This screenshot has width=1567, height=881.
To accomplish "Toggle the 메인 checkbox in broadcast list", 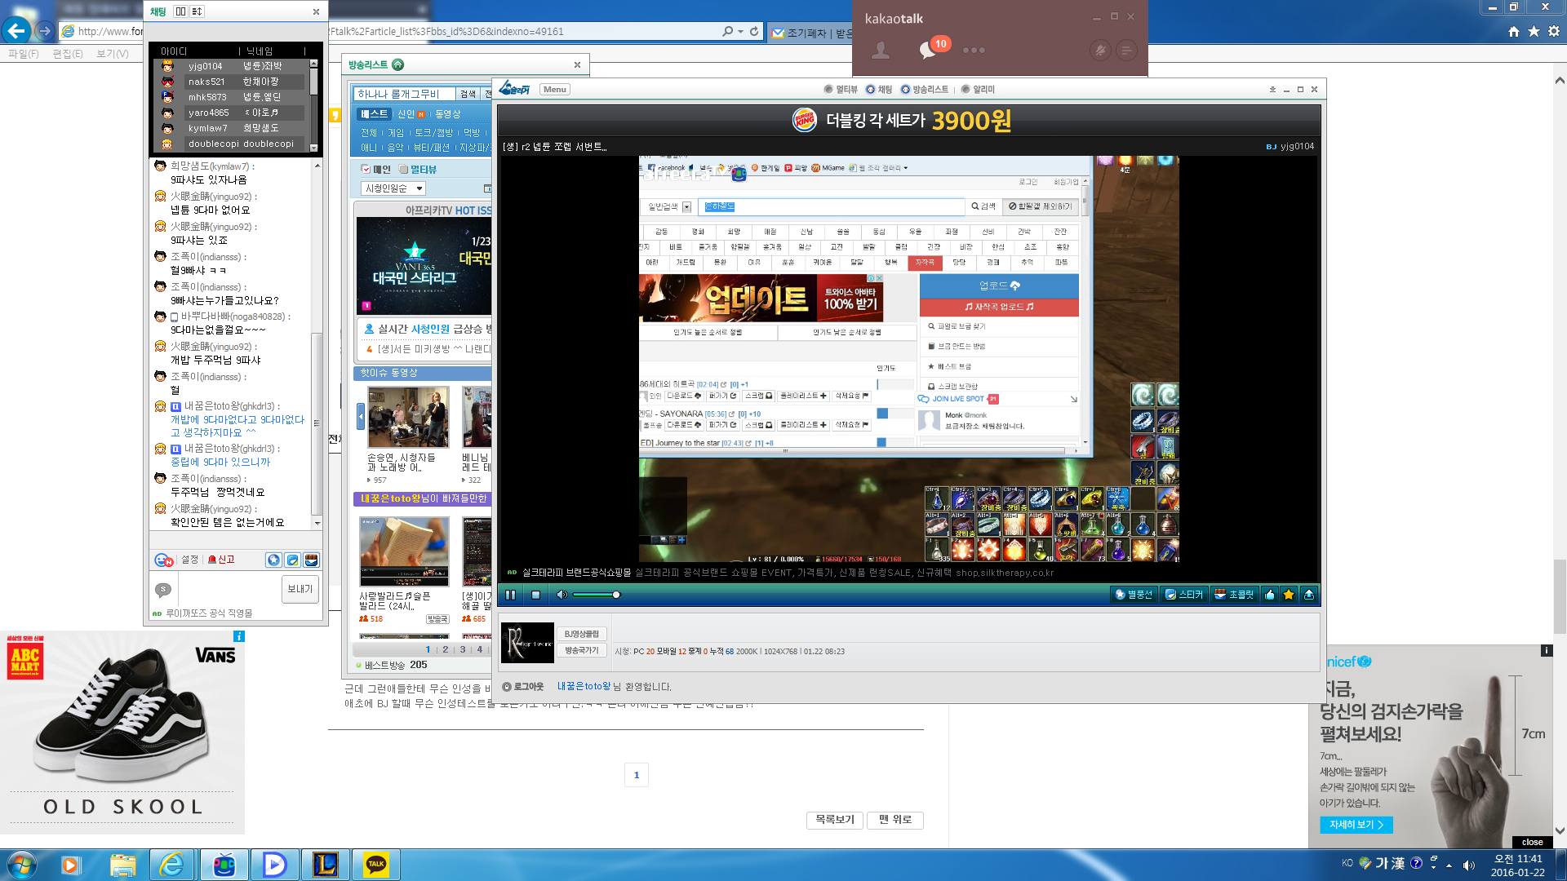I will coord(366,170).
